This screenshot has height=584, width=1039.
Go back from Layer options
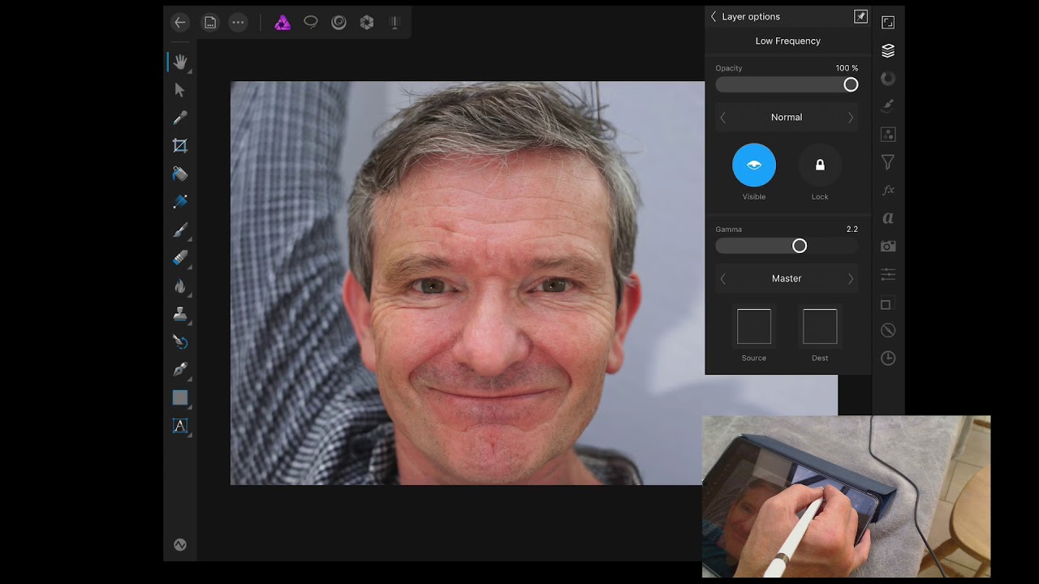(x=714, y=16)
